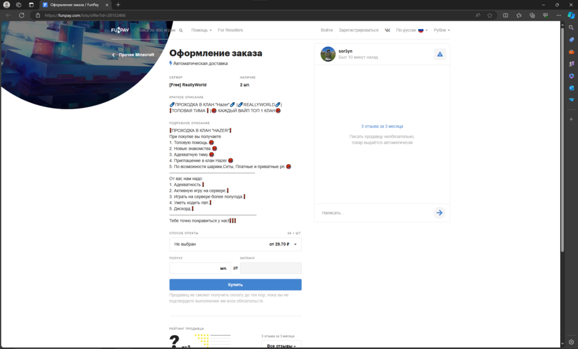Toggle split screen view

[x=505, y=16]
